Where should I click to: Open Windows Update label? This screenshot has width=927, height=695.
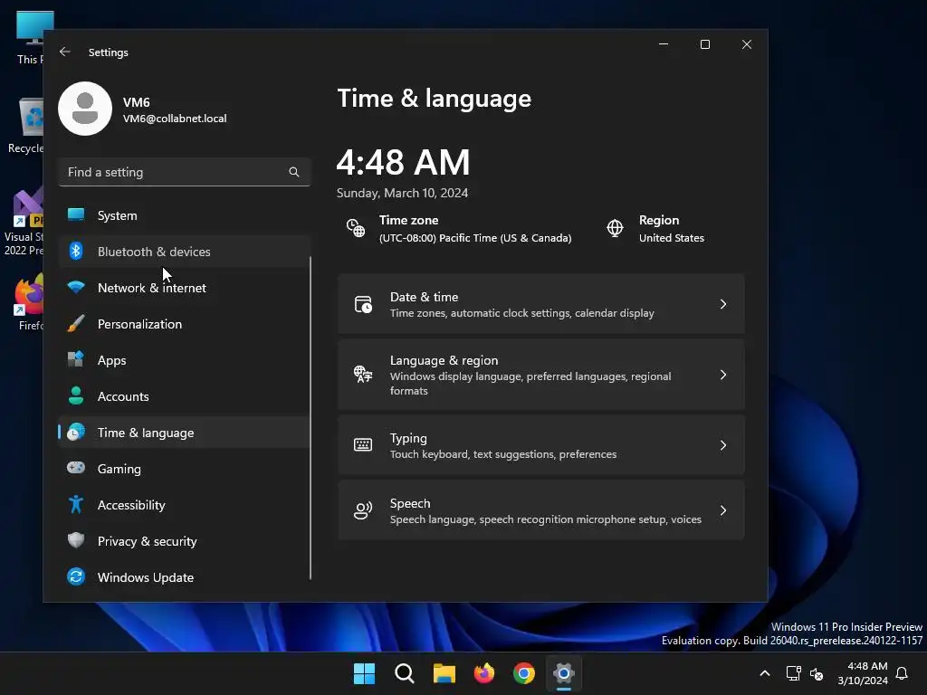146,576
